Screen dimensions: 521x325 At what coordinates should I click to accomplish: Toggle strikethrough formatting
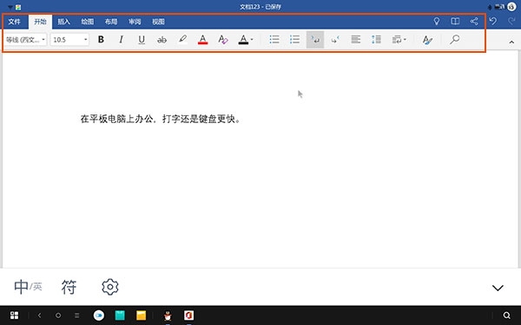tap(162, 40)
